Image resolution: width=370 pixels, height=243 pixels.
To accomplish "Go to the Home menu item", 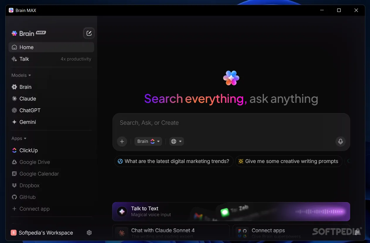I will [51, 47].
